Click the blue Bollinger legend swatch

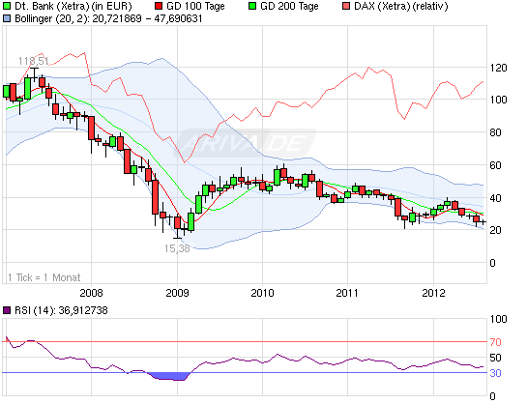[x=7, y=18]
